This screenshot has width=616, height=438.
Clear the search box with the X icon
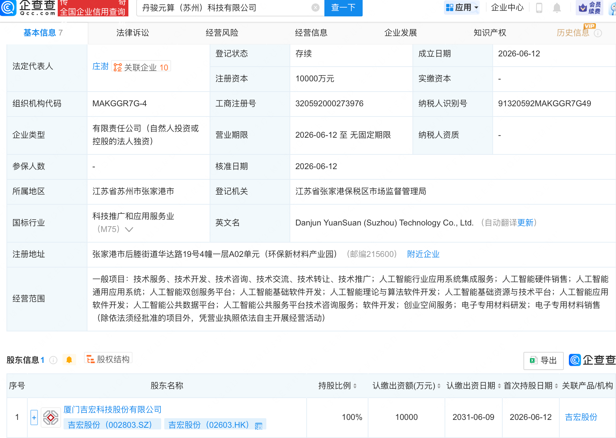pos(316,8)
